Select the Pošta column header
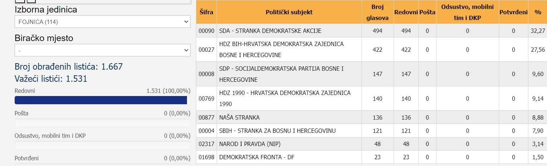The image size is (547, 166). (427, 12)
